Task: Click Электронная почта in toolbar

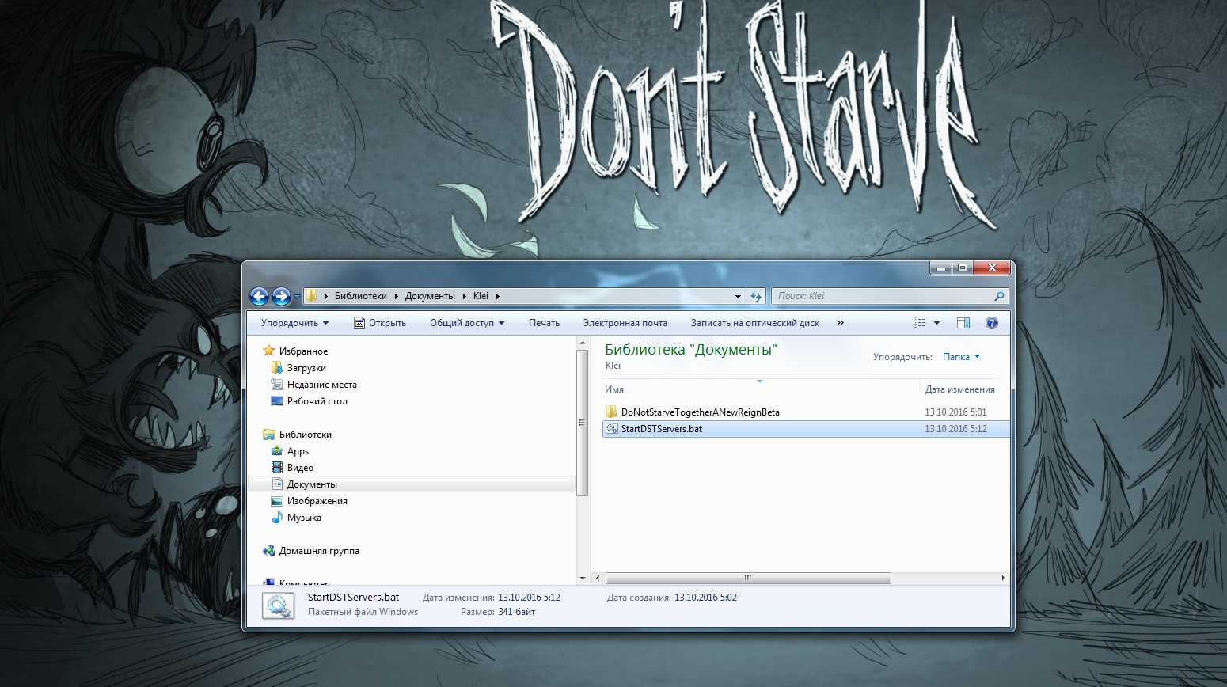Action: (x=625, y=323)
